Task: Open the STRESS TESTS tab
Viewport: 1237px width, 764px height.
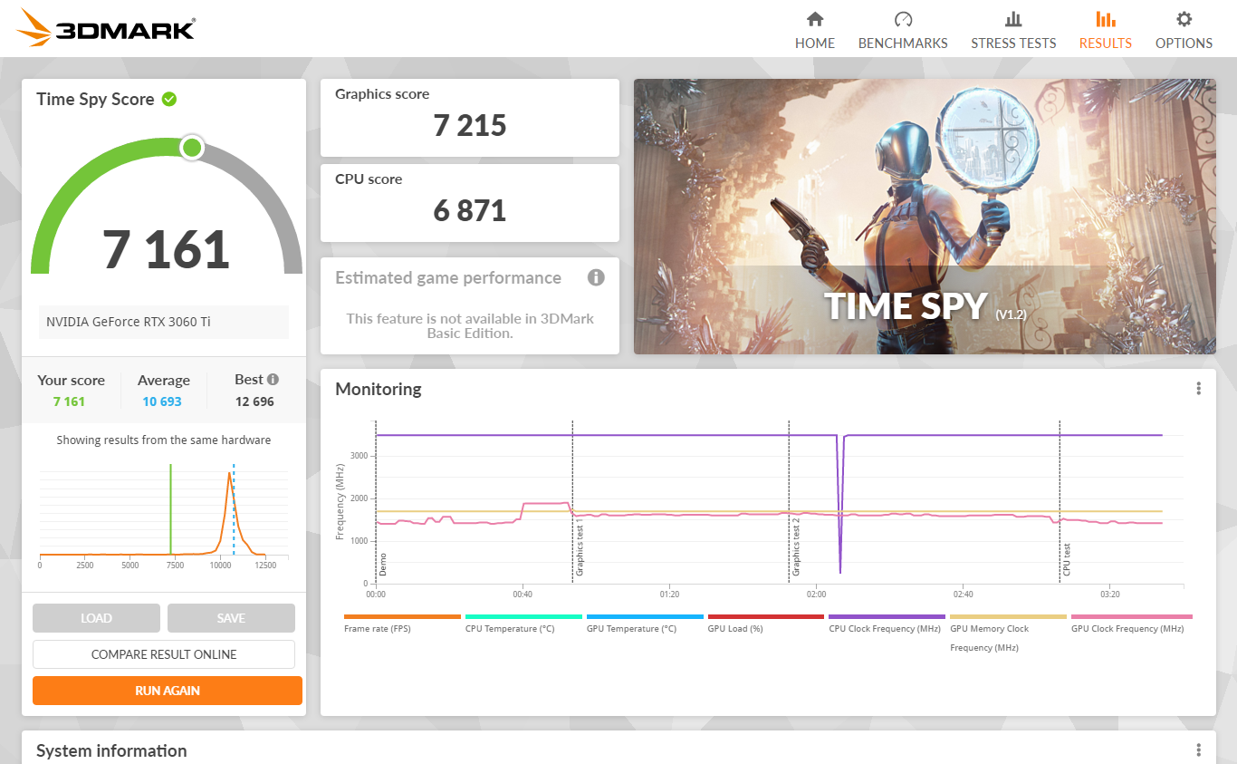Action: tap(1013, 43)
